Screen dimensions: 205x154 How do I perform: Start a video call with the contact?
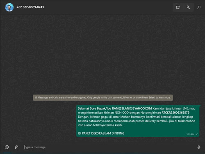pyautogui.click(x=178, y=7)
